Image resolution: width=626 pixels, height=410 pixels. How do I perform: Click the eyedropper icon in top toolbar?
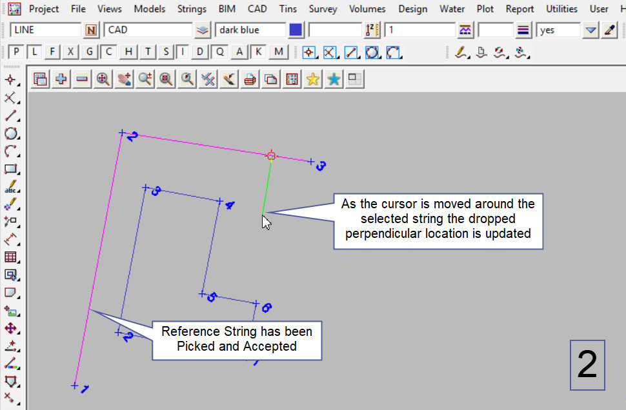(610, 30)
